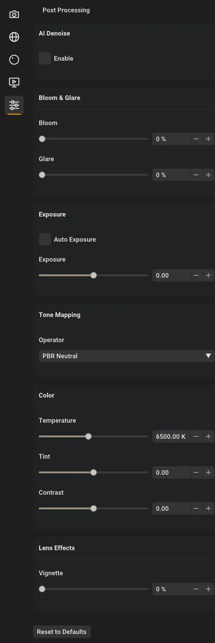Click the Vignette percentage input field

click(171, 589)
